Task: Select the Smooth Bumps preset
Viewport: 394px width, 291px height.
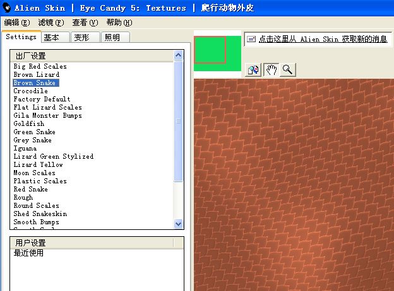Action: pyautogui.click(x=37, y=222)
